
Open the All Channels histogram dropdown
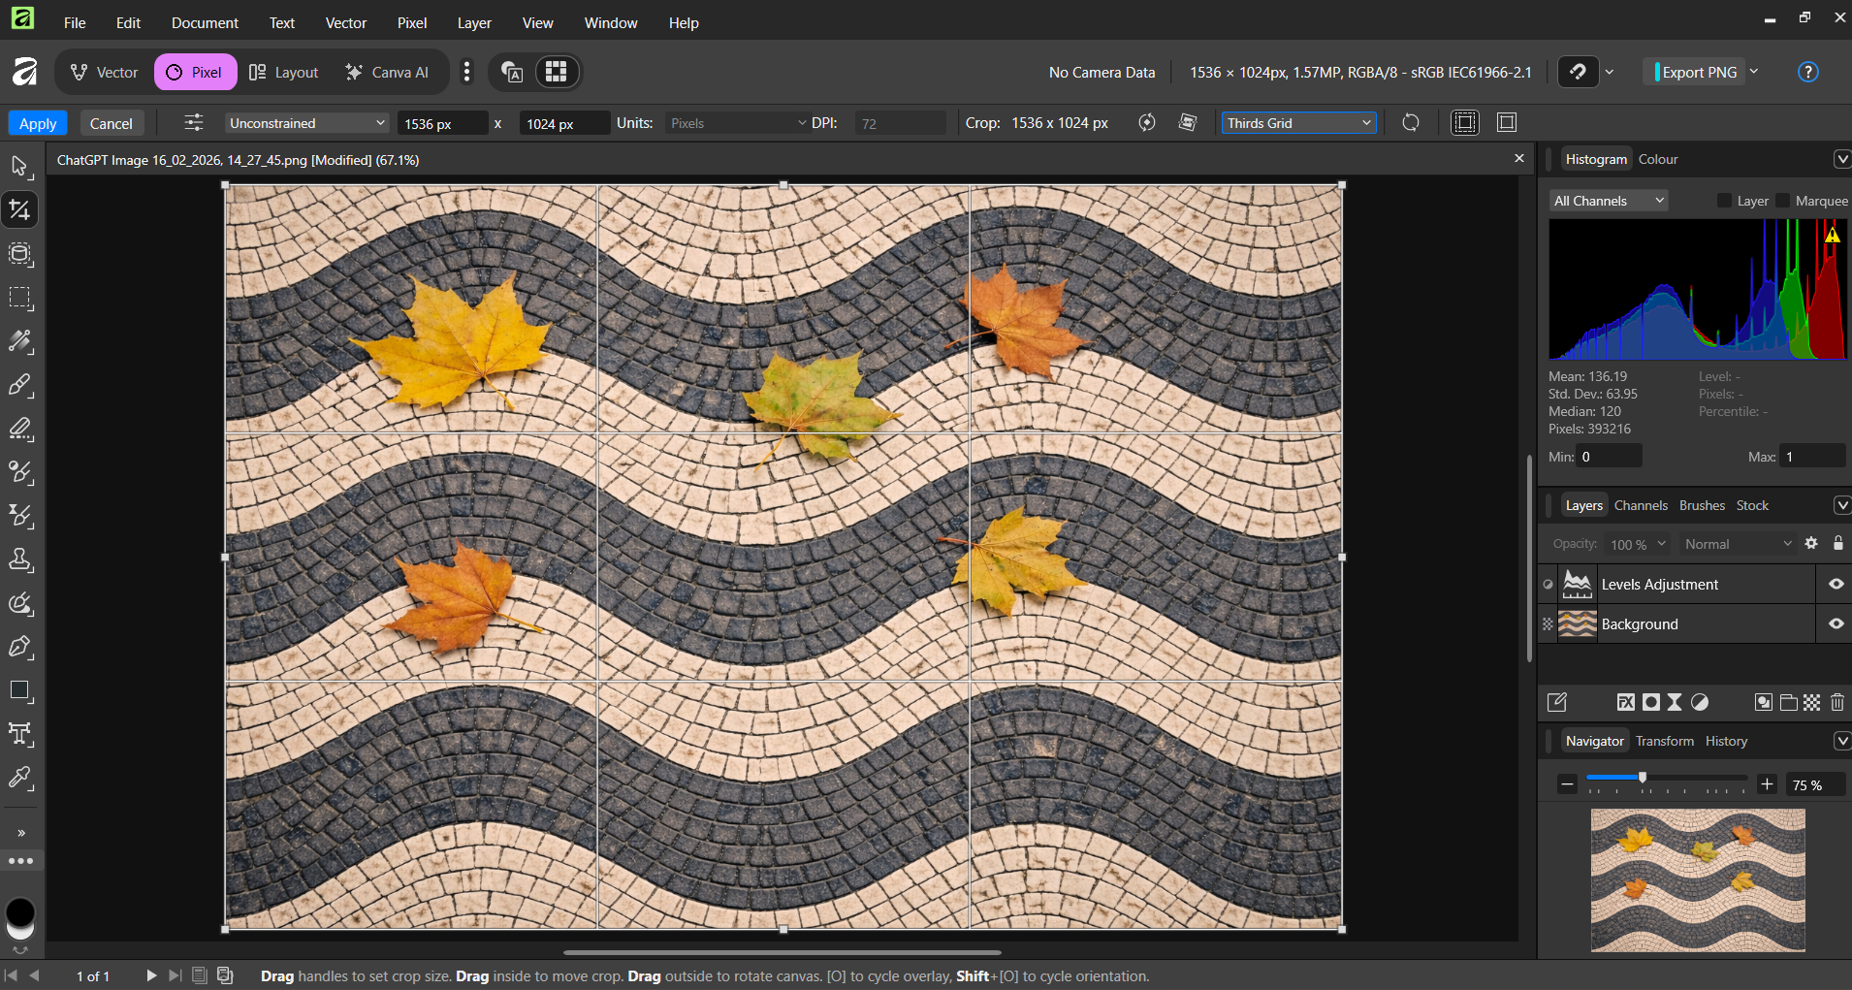point(1608,201)
